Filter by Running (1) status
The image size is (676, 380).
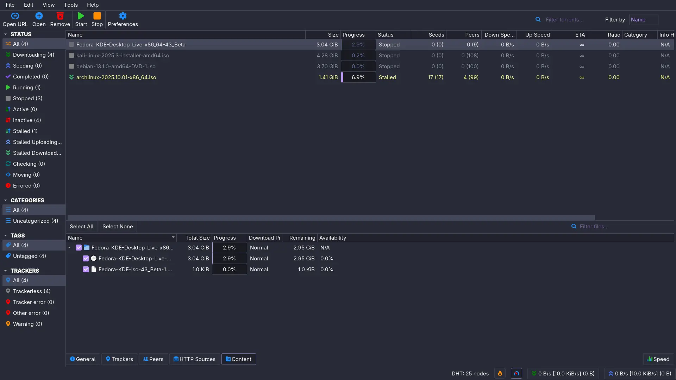(34, 88)
